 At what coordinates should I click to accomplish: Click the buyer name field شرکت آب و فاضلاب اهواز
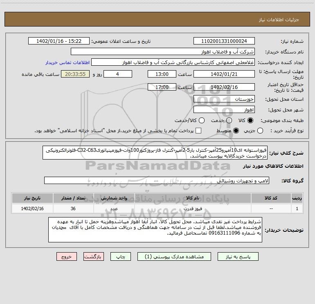[x=163, y=52]
